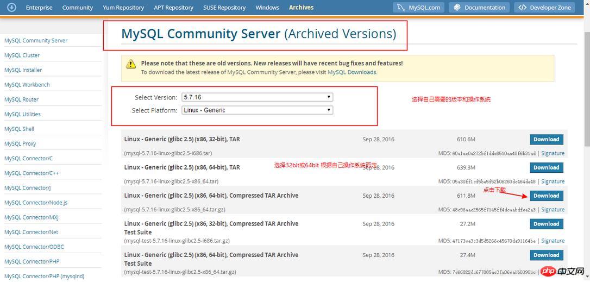
Task: Click filename mysql-test-5.7.16-linux-glibc2.5-i686.tar.gz
Action: click(x=177, y=241)
